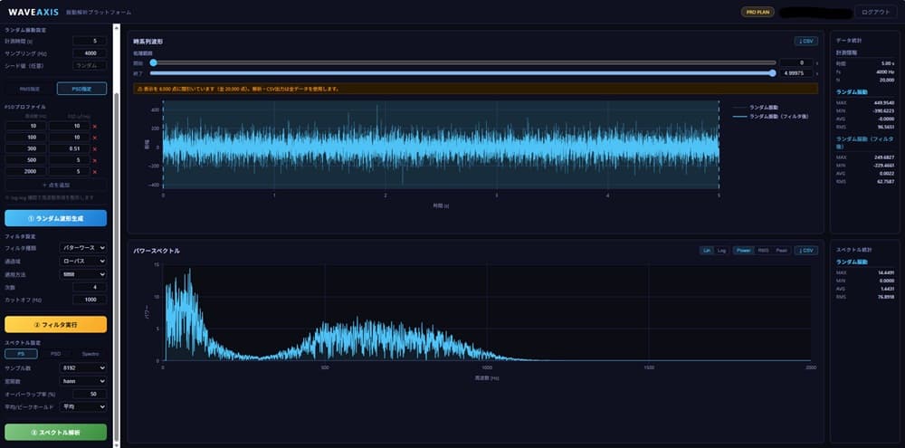
Task: Open the サンプル数 dropdown showing 8192
Action: point(83,367)
